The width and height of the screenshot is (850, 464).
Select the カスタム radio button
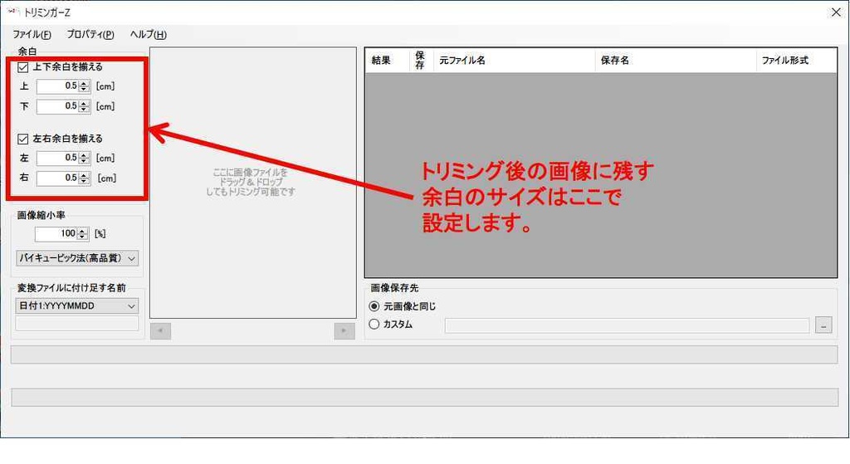374,325
